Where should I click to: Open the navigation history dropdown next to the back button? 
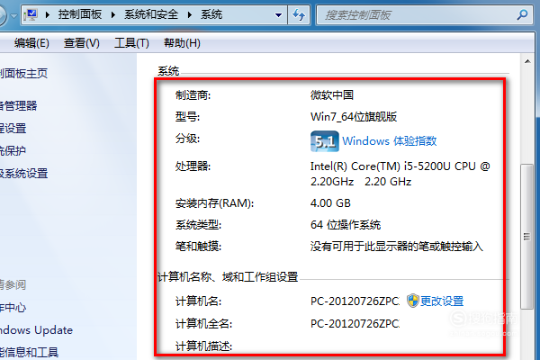coord(13,16)
